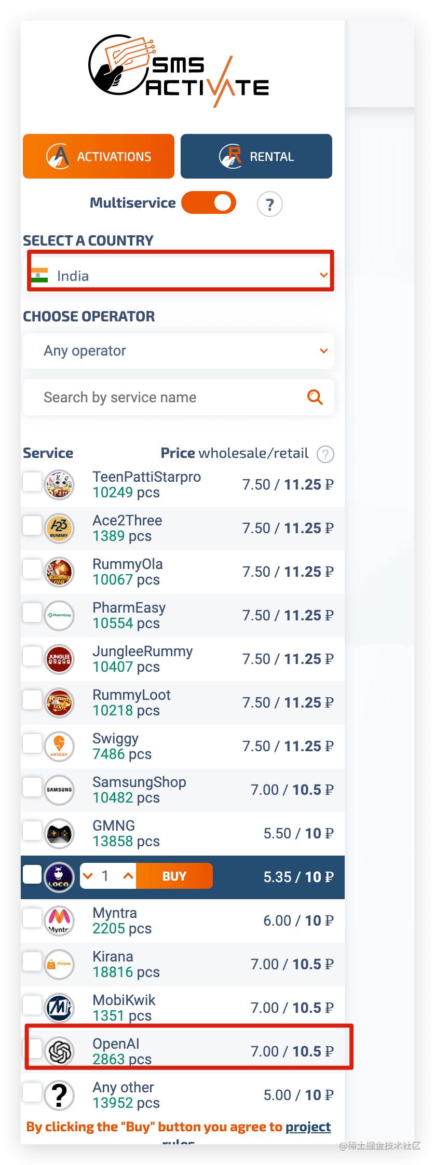The width and height of the screenshot is (435, 1165).
Task: Click the OpenAI service icon
Action: [x=59, y=1051]
